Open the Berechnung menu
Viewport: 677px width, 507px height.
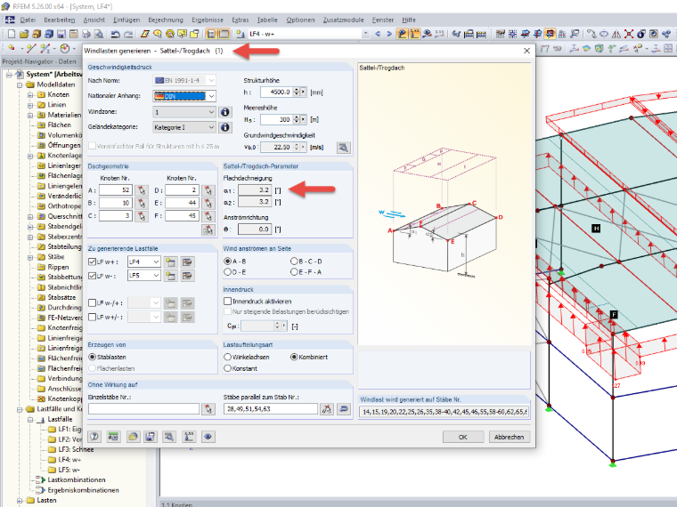pyautogui.click(x=166, y=20)
